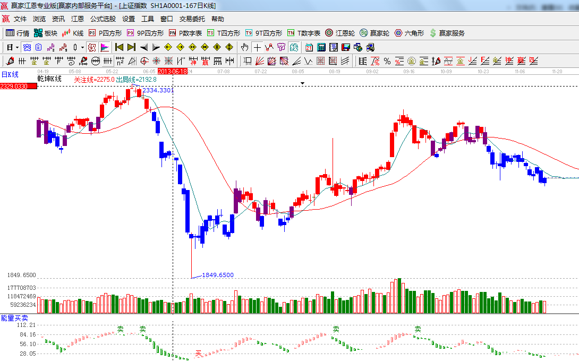Open the 板块 sector view
579x362 pixels.
pos(45,33)
